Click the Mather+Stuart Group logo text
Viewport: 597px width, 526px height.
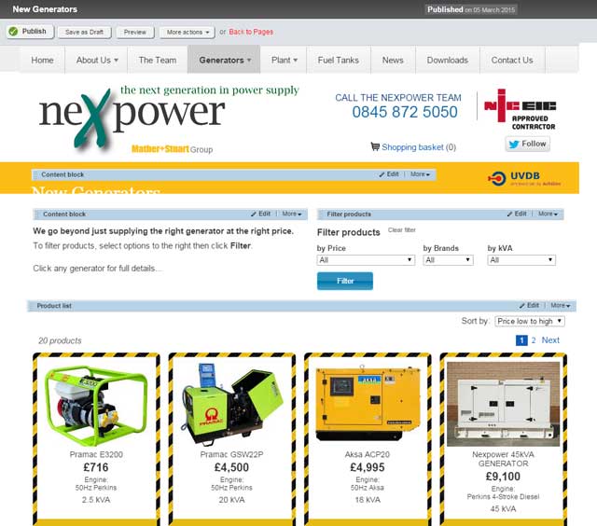(x=172, y=149)
